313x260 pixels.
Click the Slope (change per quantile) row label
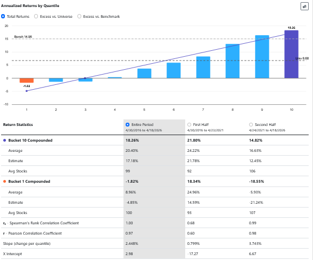point(27,243)
